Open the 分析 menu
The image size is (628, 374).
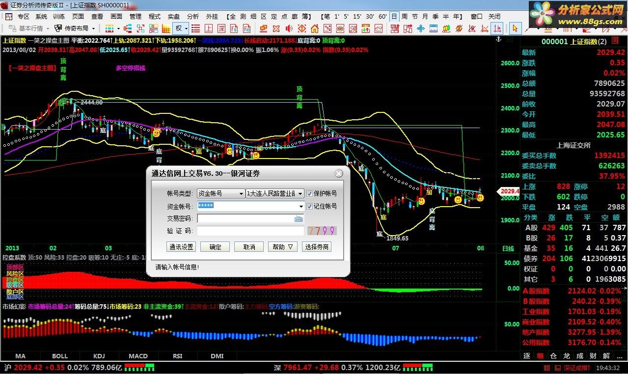click(x=193, y=16)
